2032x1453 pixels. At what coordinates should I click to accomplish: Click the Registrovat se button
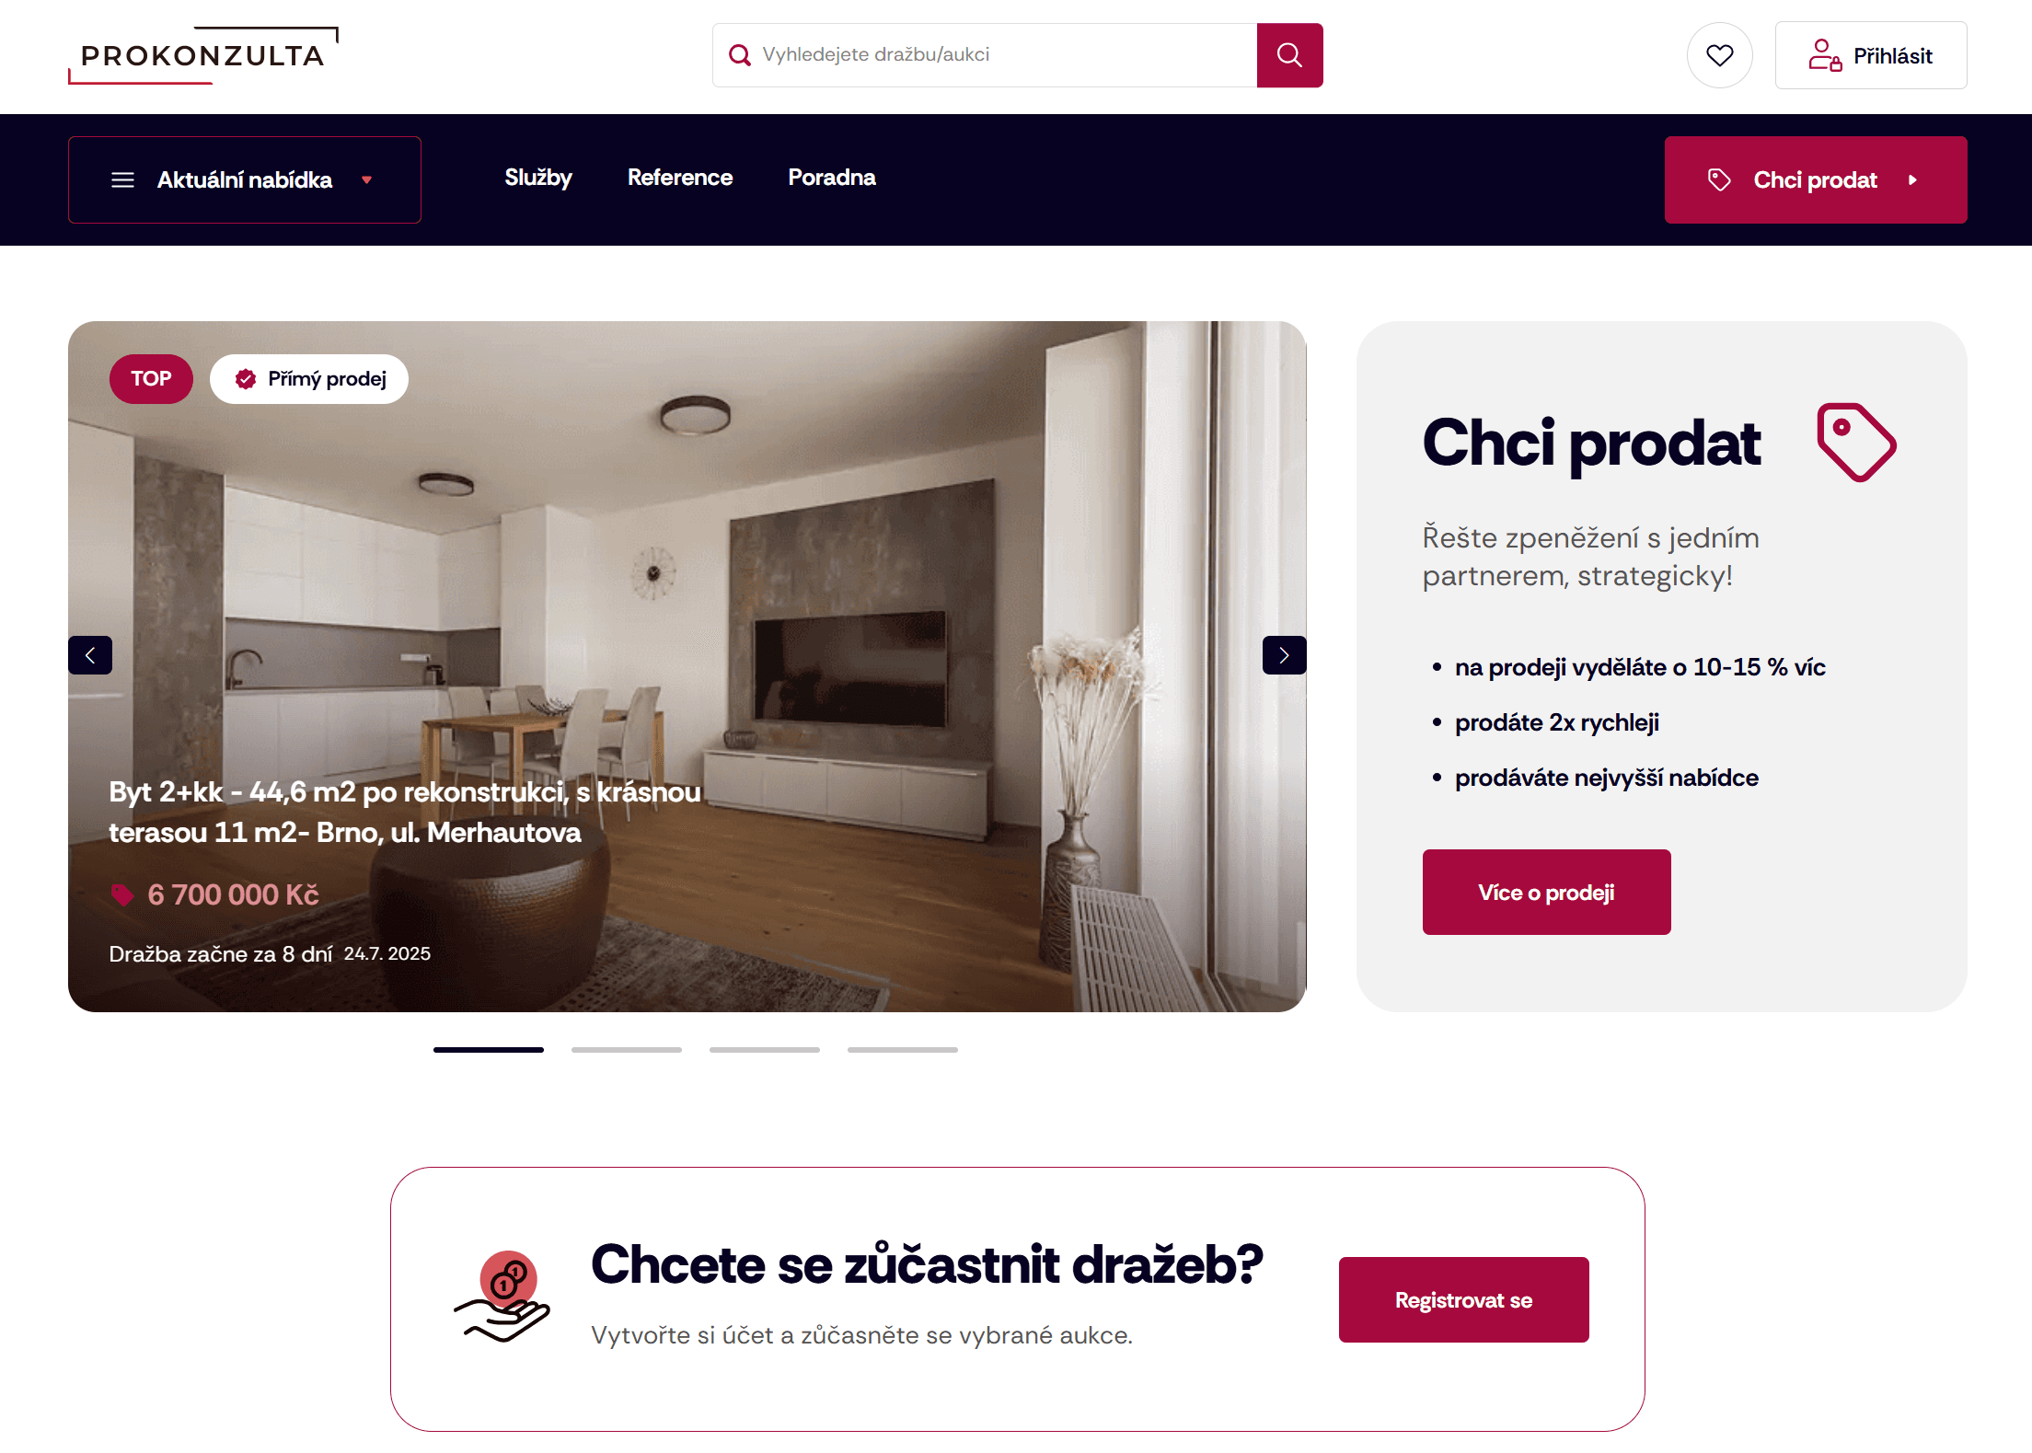[1463, 1300]
